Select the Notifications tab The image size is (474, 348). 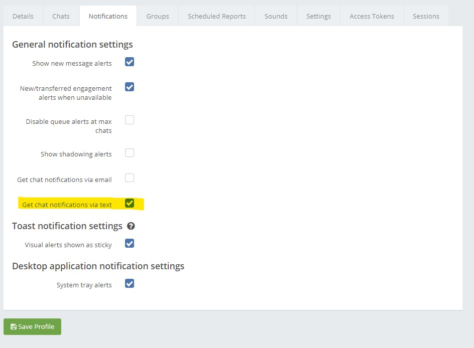[108, 16]
